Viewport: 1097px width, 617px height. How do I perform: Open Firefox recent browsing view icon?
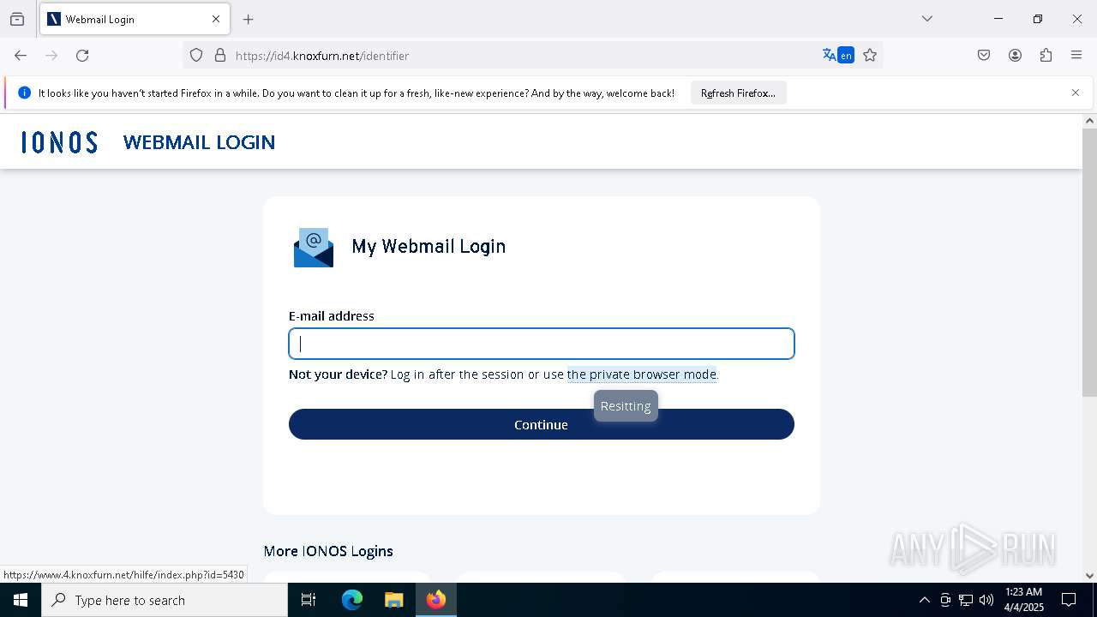tap(17, 19)
